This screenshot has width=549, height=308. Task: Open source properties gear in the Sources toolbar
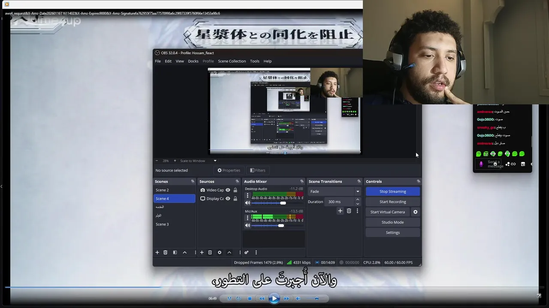click(x=220, y=252)
